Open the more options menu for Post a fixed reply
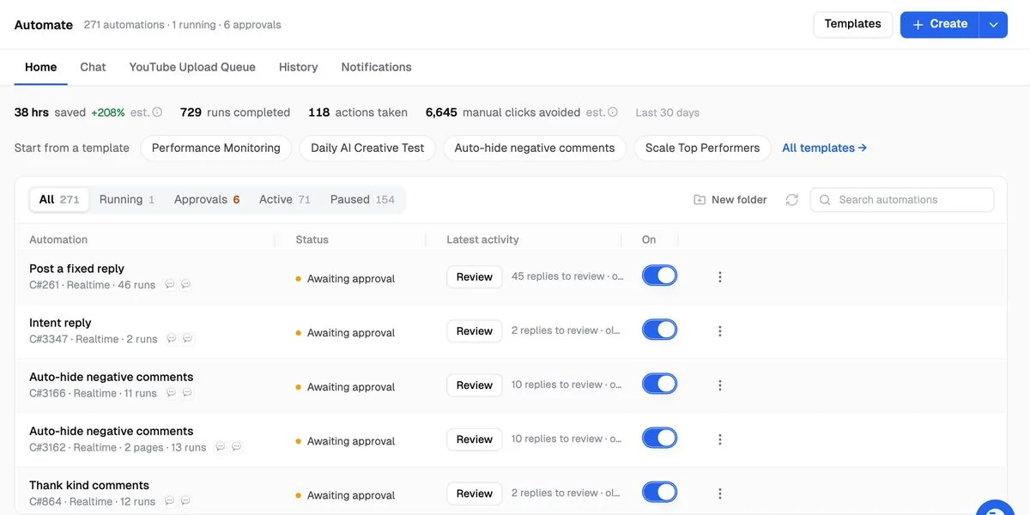 tap(720, 277)
